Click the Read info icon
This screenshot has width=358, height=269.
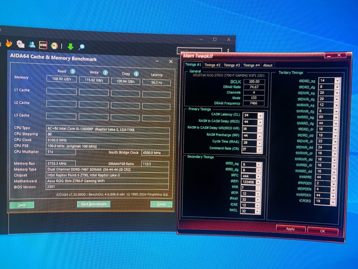click(x=73, y=71)
